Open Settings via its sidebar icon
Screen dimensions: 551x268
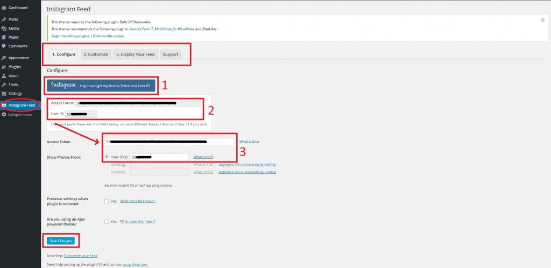4,94
